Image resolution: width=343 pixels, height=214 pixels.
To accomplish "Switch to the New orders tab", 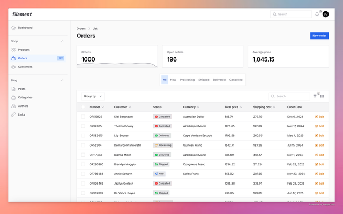I will pyautogui.click(x=173, y=80).
